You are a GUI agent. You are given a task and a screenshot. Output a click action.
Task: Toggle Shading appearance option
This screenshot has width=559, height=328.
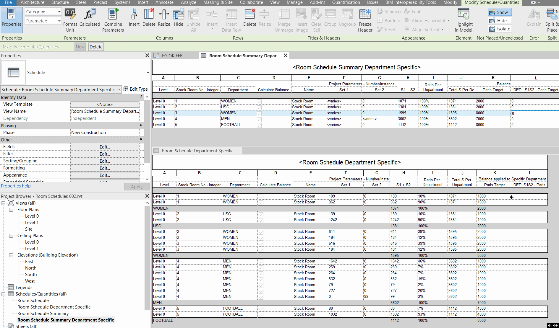coord(389,11)
